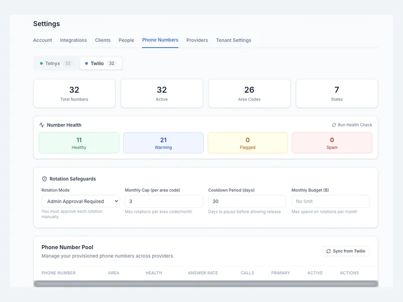
Task: Click the Monthly Budget input field
Action: pyautogui.click(x=330, y=201)
